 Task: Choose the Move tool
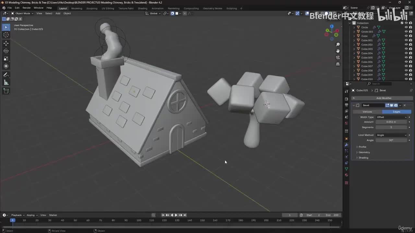(6, 43)
